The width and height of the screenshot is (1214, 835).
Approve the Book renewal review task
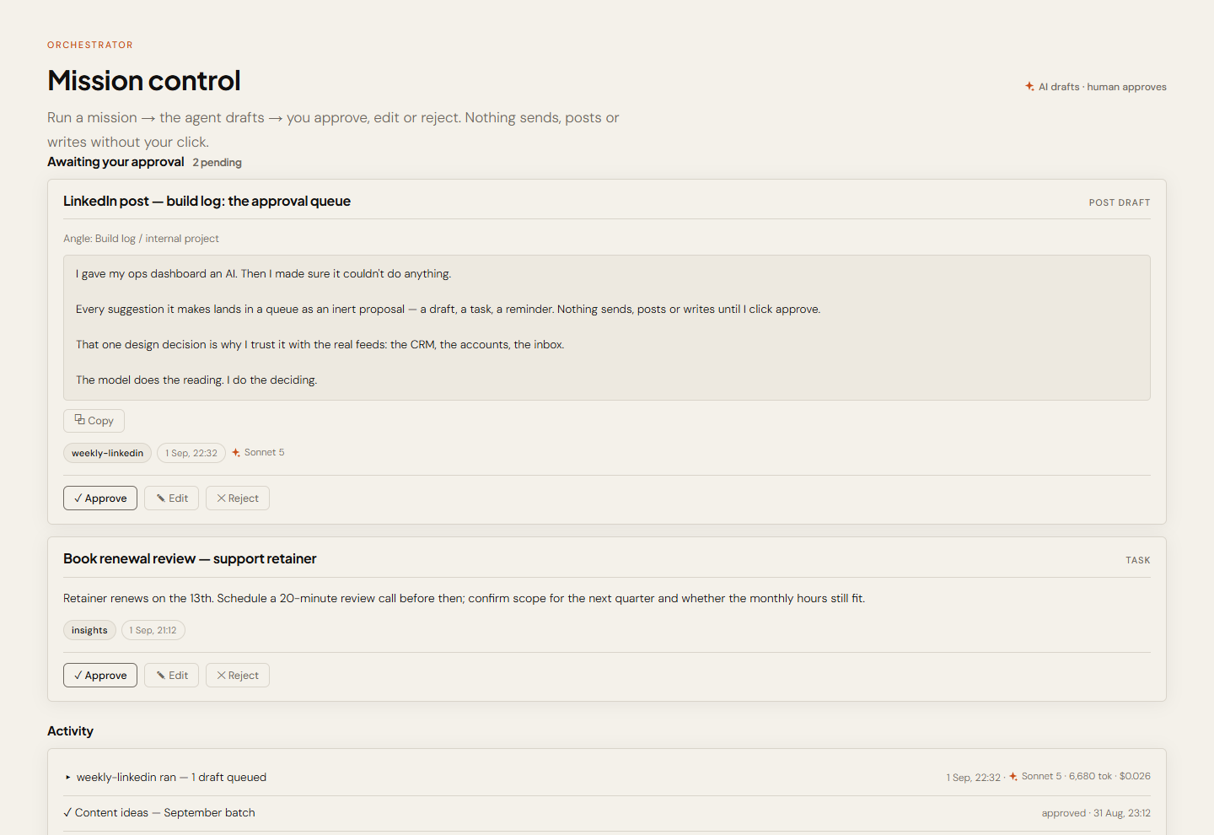click(100, 676)
